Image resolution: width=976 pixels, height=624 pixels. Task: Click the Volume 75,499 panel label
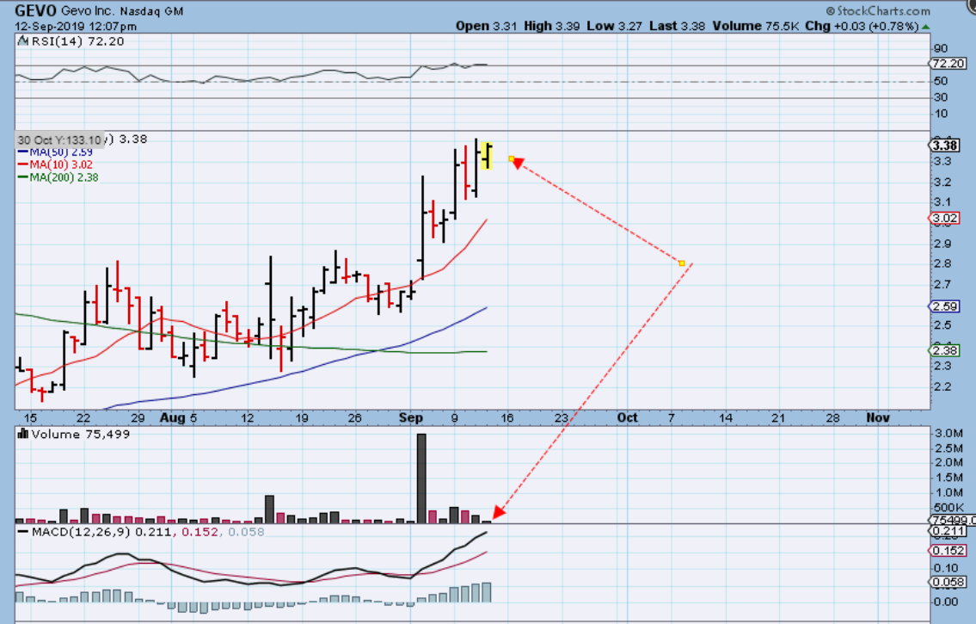click(x=80, y=434)
